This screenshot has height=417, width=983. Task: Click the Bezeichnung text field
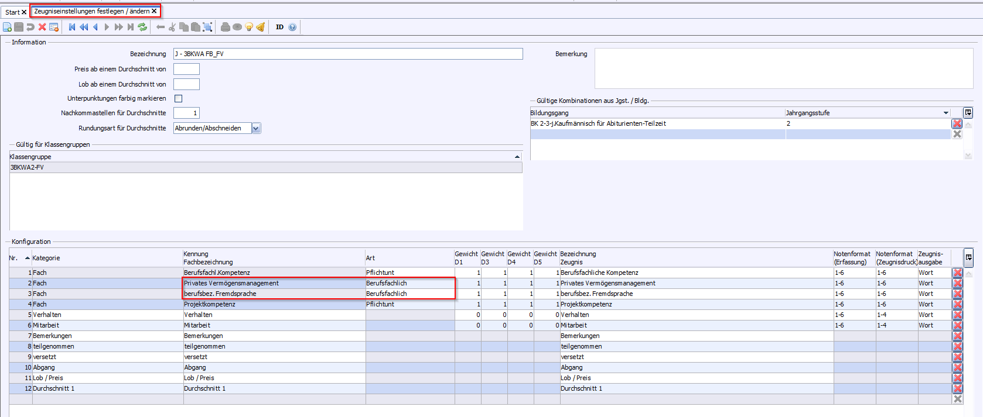(x=348, y=54)
